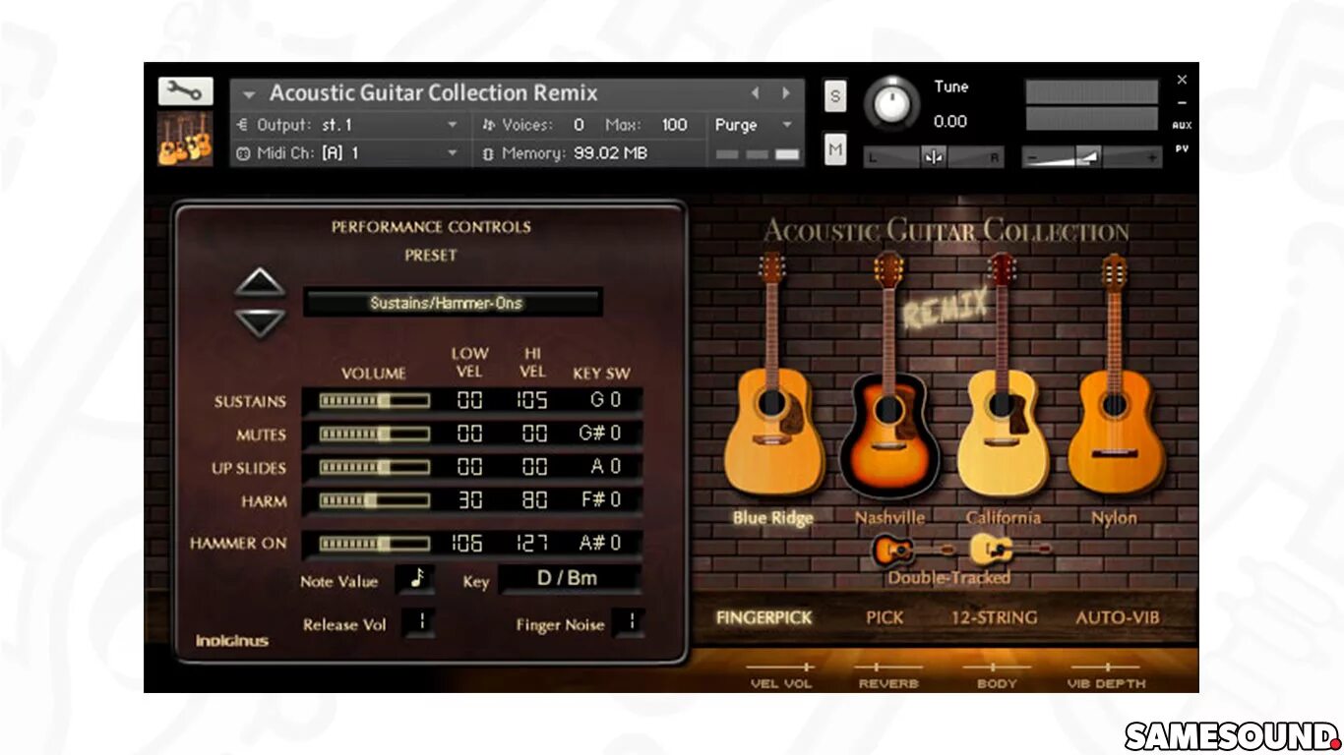This screenshot has width=1344, height=755.
Task: Click the Max voices value 100
Action: point(674,125)
